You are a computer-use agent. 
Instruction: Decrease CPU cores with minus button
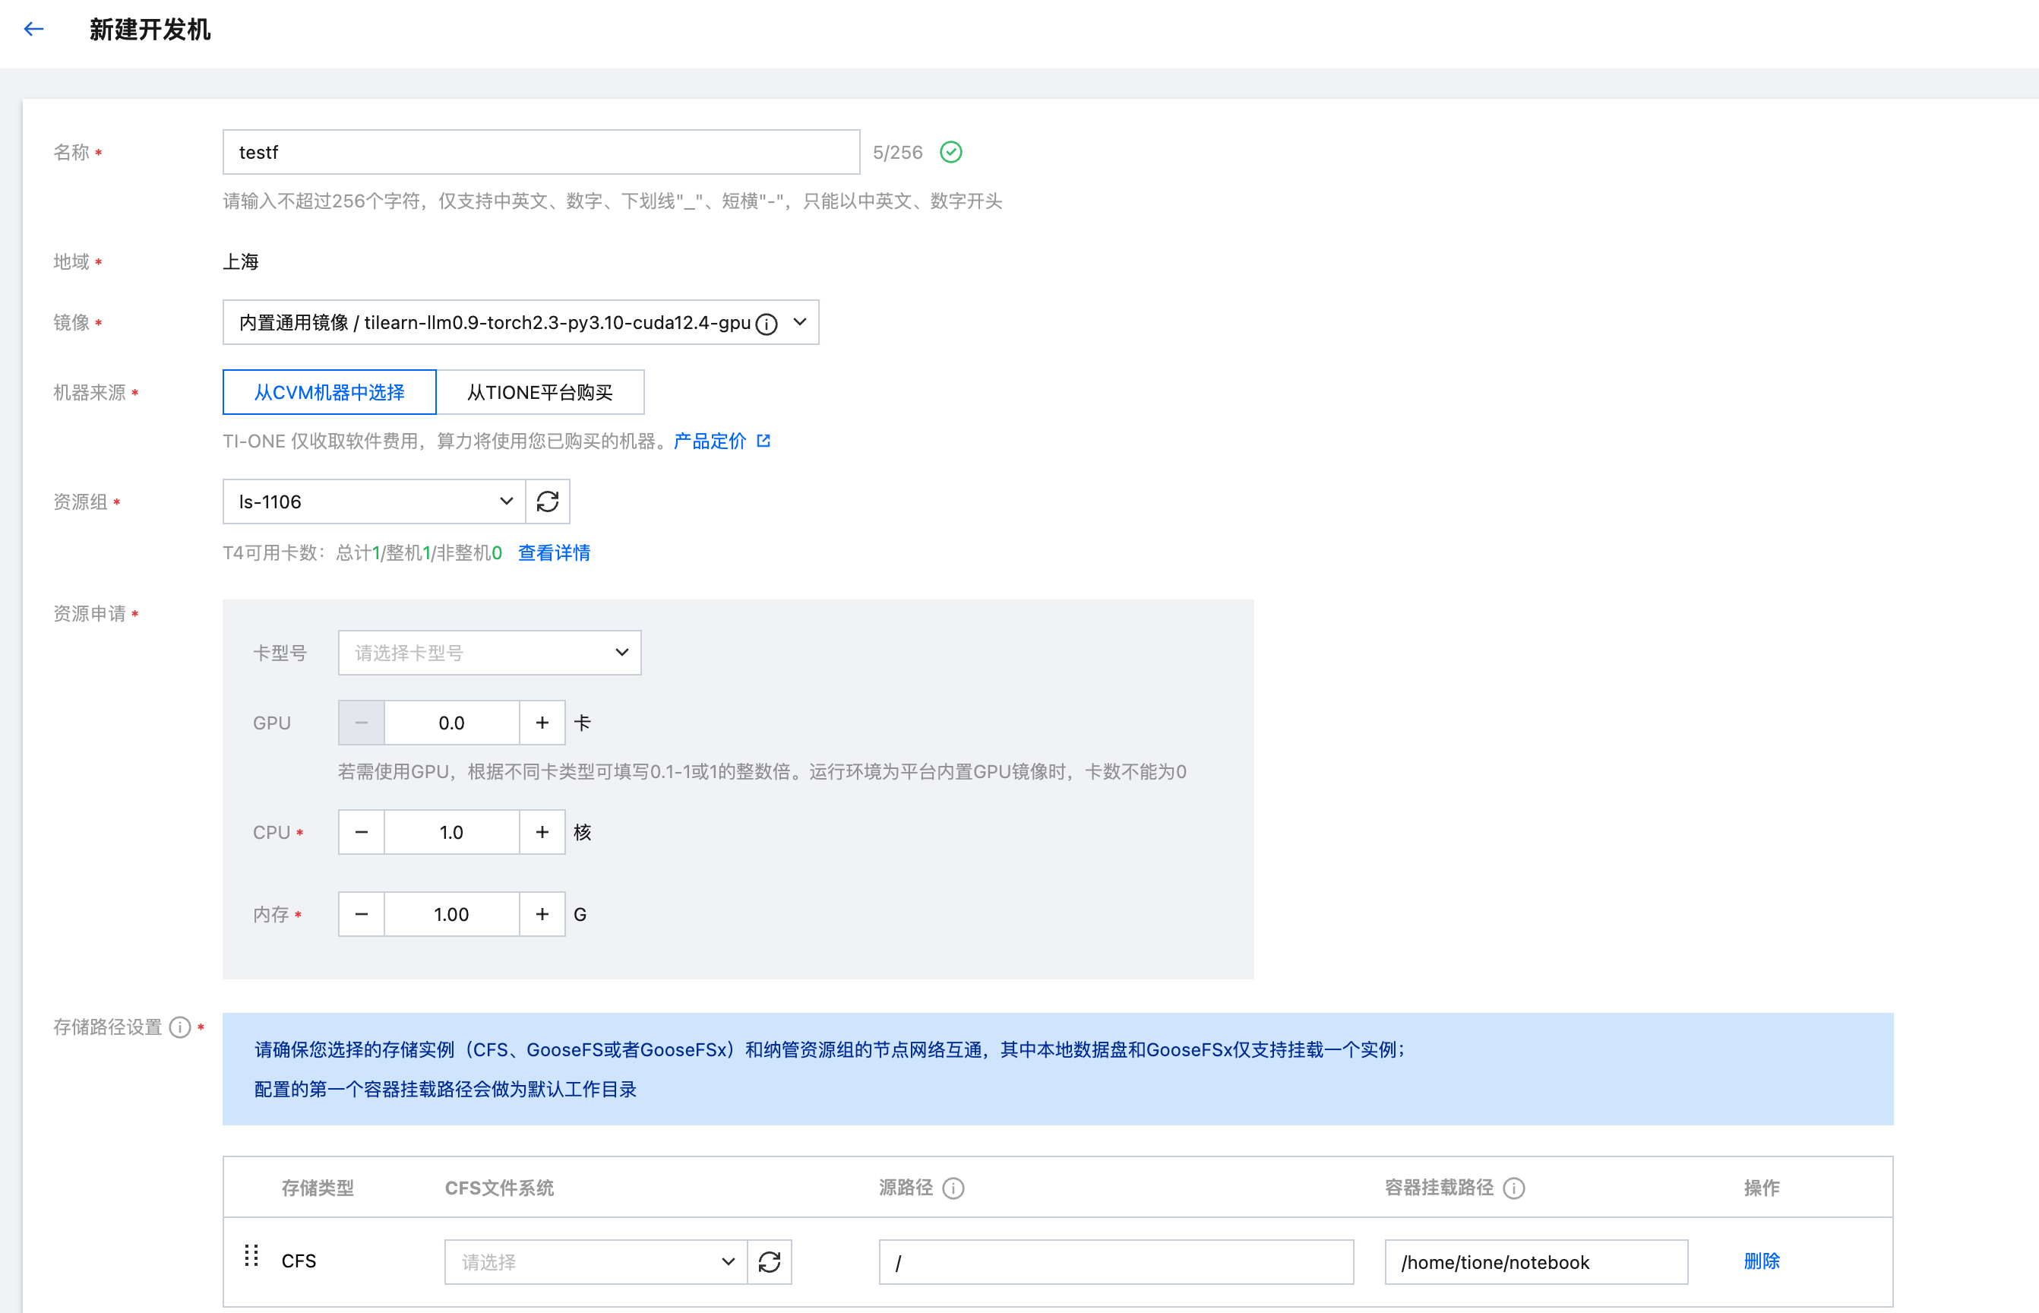pyautogui.click(x=362, y=832)
